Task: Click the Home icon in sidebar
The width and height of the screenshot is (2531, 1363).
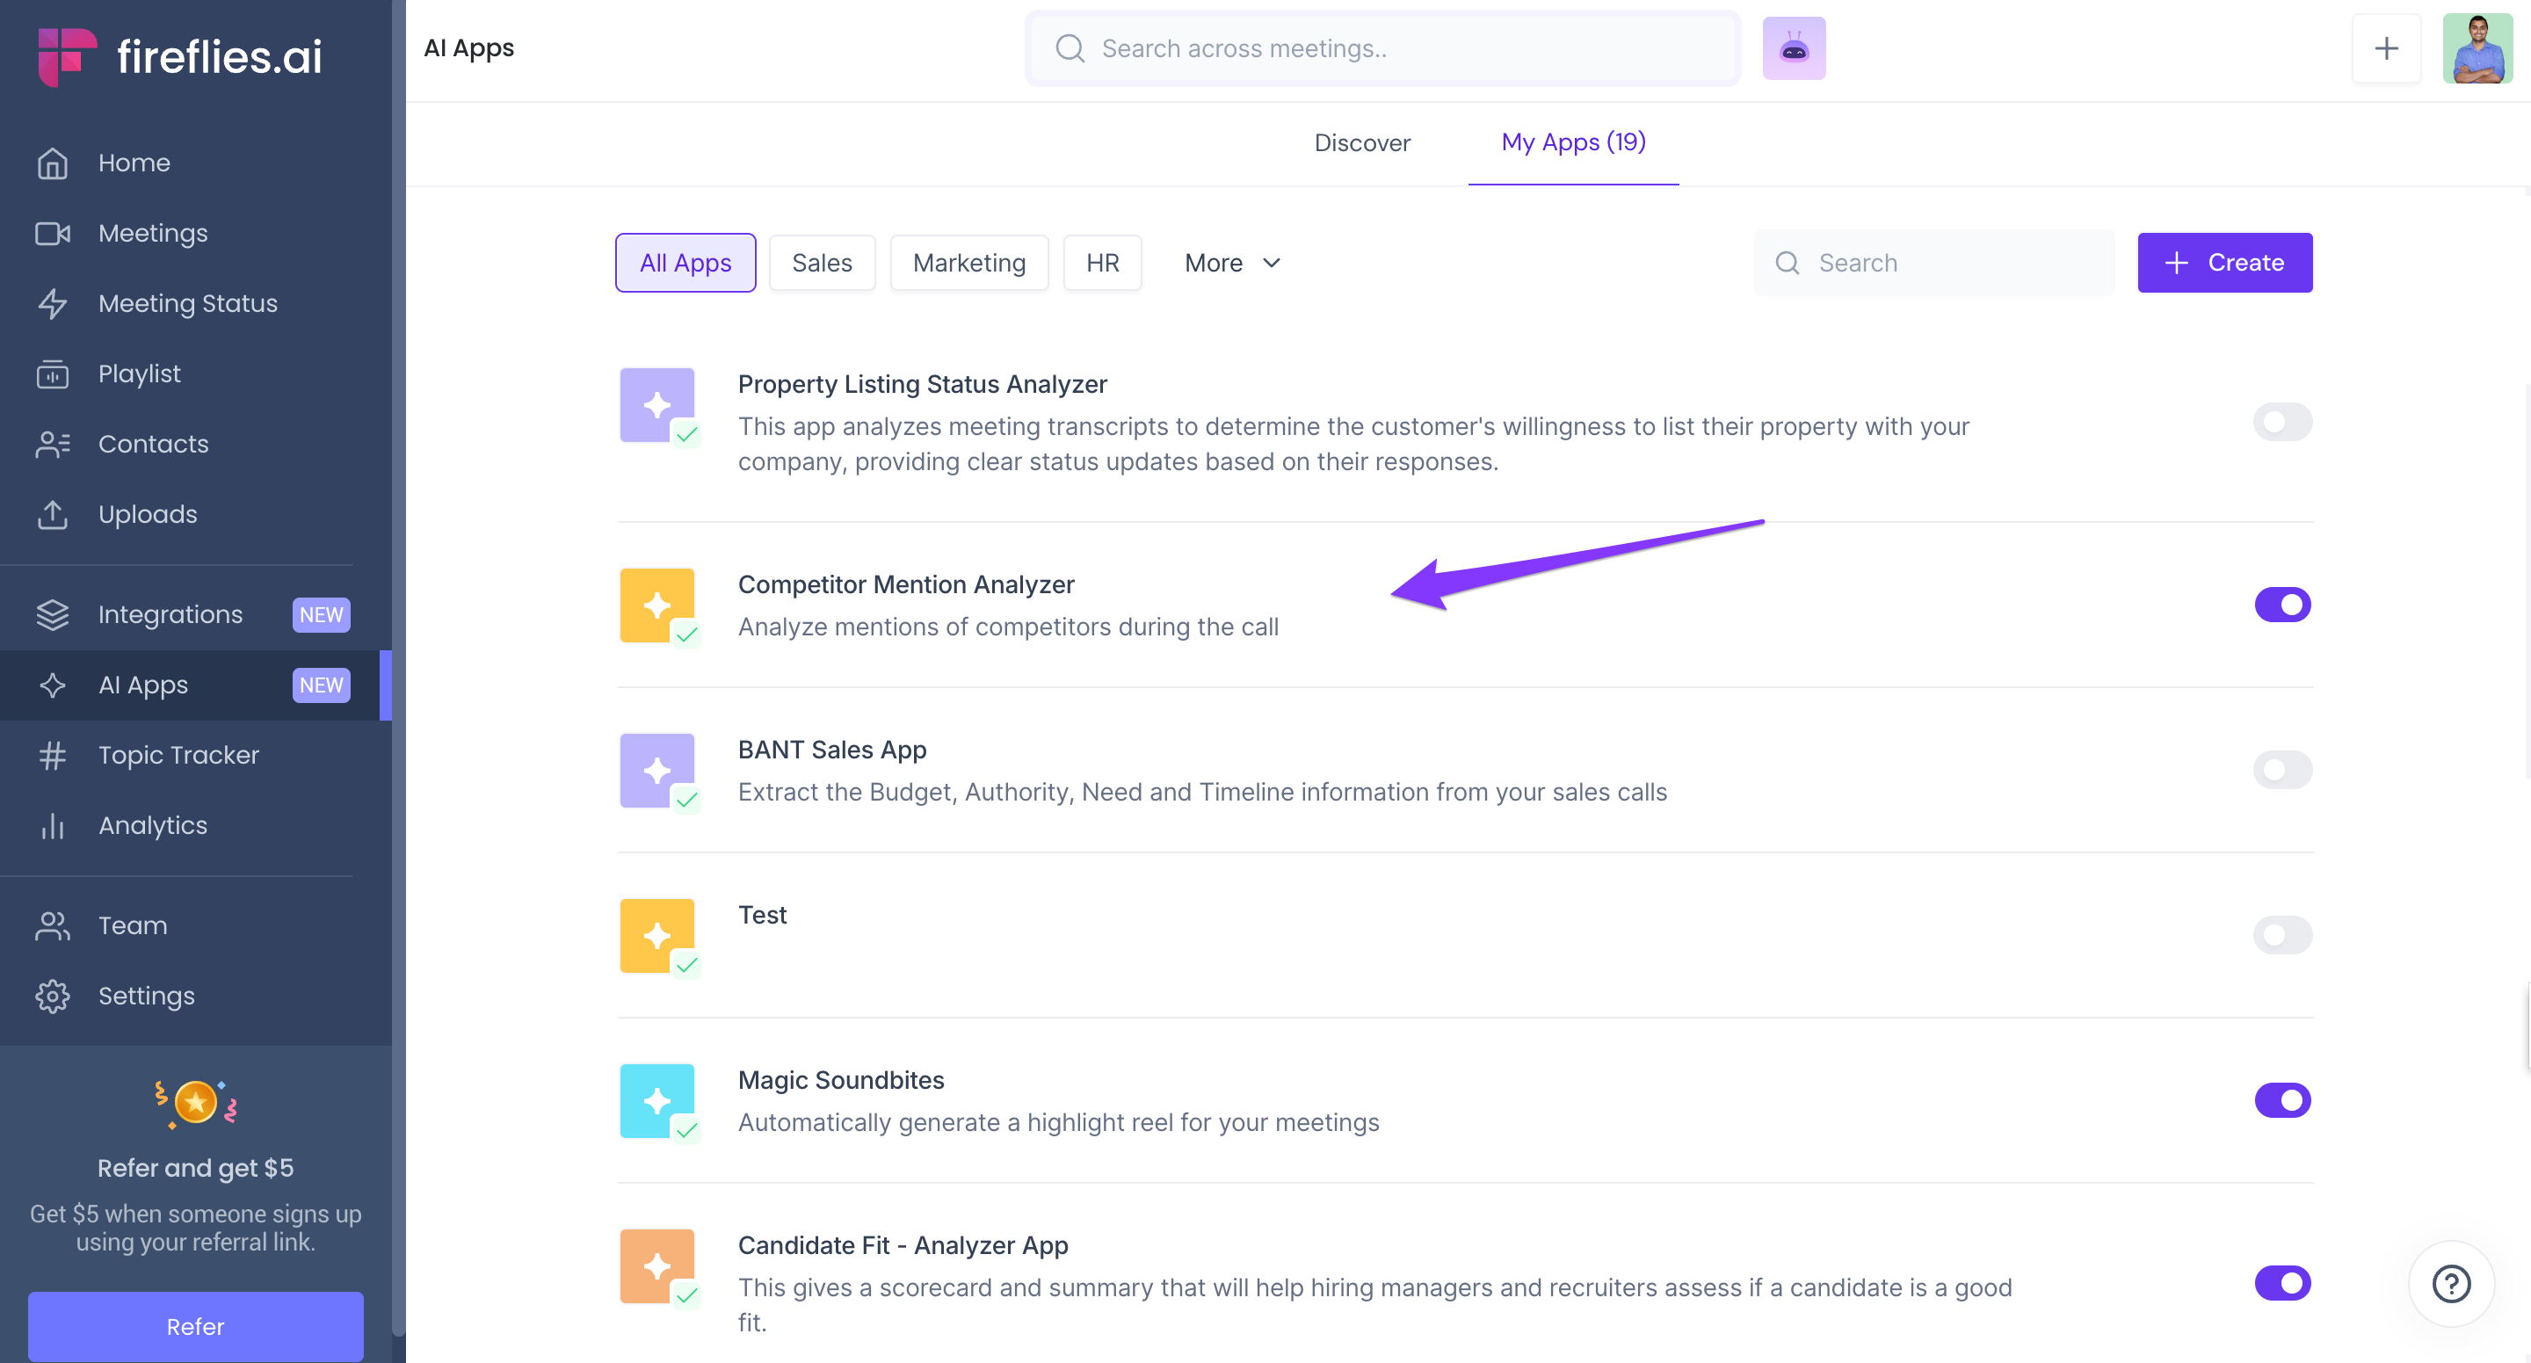Action: [52, 163]
